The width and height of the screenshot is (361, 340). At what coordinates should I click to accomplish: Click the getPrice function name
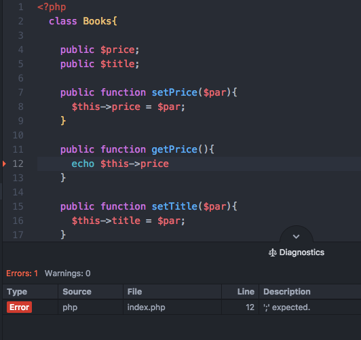(174, 149)
